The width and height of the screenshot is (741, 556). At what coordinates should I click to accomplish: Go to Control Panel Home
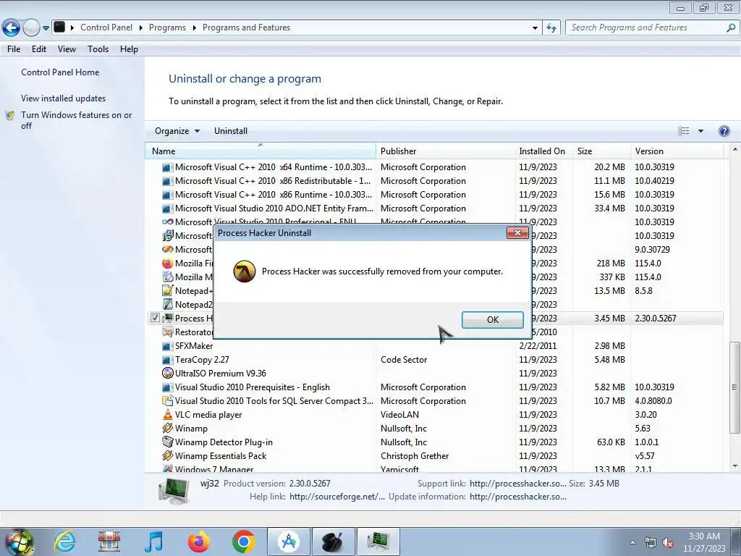[x=60, y=72]
